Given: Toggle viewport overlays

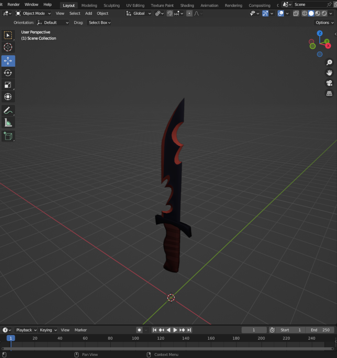Looking at the screenshot, I should point(281,14).
